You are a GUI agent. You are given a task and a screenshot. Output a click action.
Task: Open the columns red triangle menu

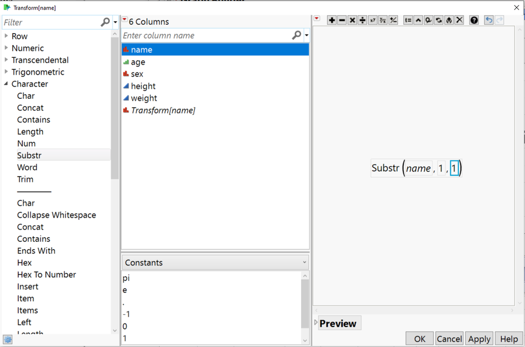125,20
